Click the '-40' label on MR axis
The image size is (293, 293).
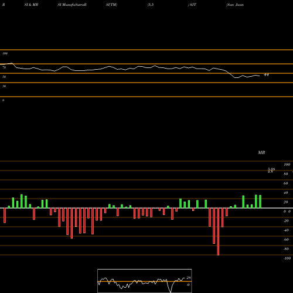click(x=286, y=230)
